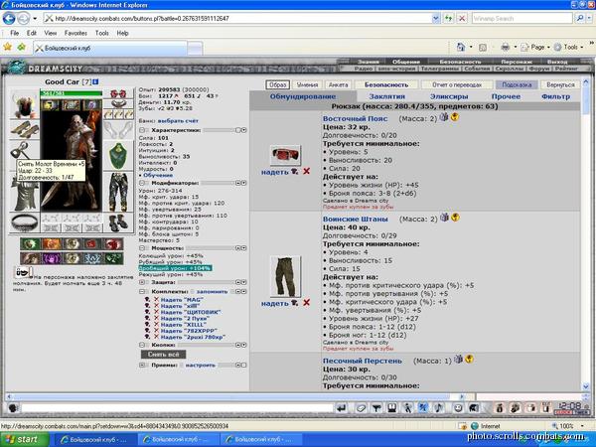The image size is (596, 447).
Task: Open the Обмундирование tab
Action: (x=303, y=96)
